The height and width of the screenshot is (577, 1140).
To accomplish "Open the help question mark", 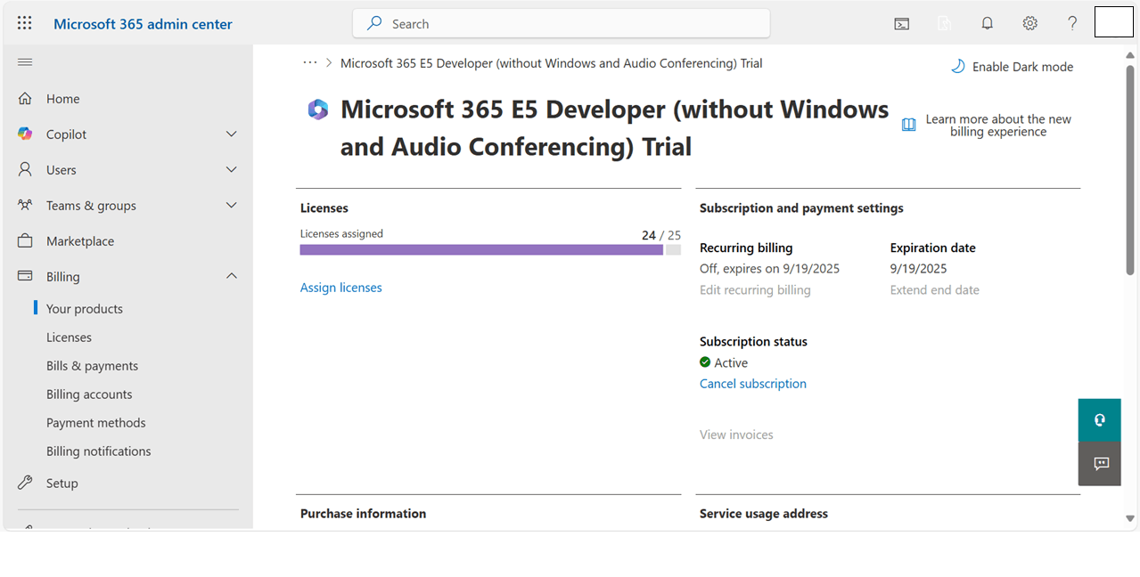I will coord(1073,24).
